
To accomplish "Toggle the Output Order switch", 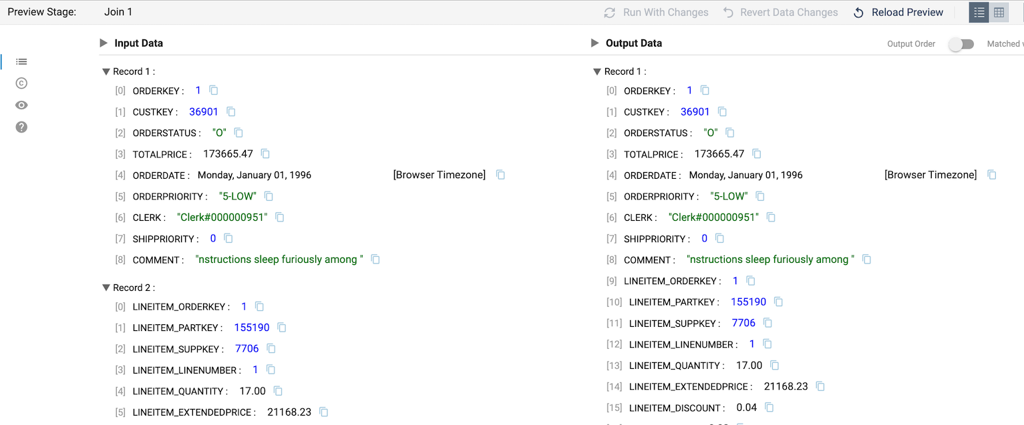I will (961, 44).
